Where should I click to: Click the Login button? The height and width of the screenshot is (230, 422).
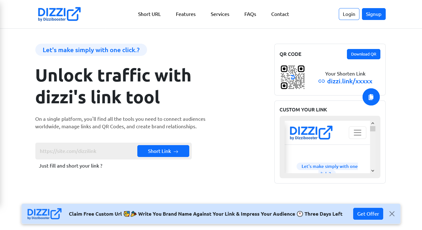(x=349, y=14)
